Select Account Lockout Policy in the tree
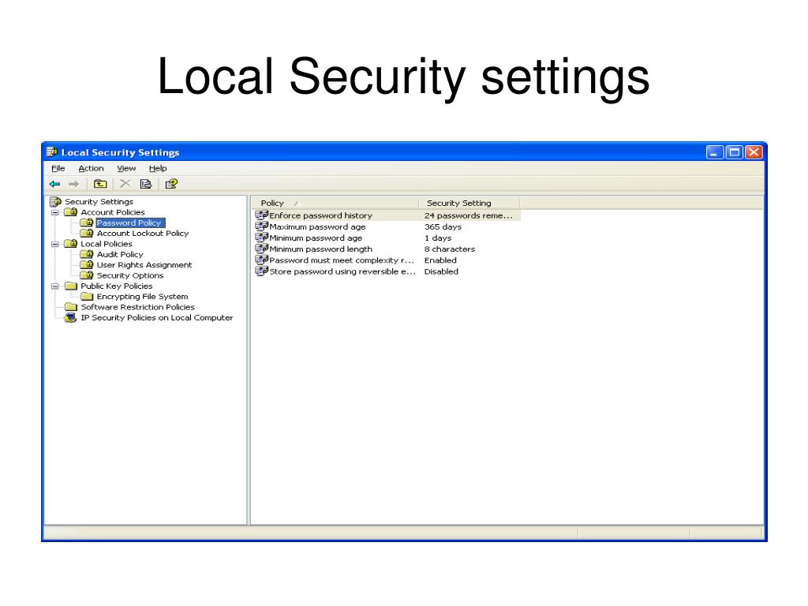Image resolution: width=808 pixels, height=606 pixels. [143, 233]
